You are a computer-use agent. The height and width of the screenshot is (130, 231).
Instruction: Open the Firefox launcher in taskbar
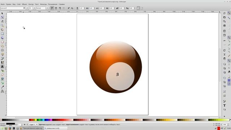pyautogui.click(x=10, y=129)
